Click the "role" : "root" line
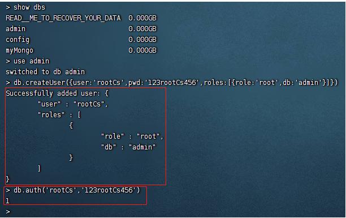346x218 pixels. (x=132, y=136)
